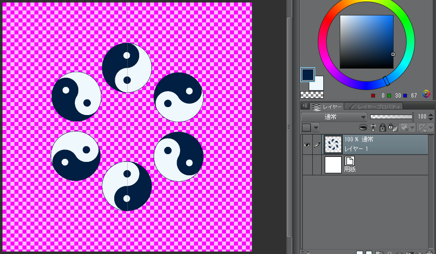The height and width of the screenshot is (254, 436).
Task: Click the lock transparent pixels icon
Action: point(392,127)
